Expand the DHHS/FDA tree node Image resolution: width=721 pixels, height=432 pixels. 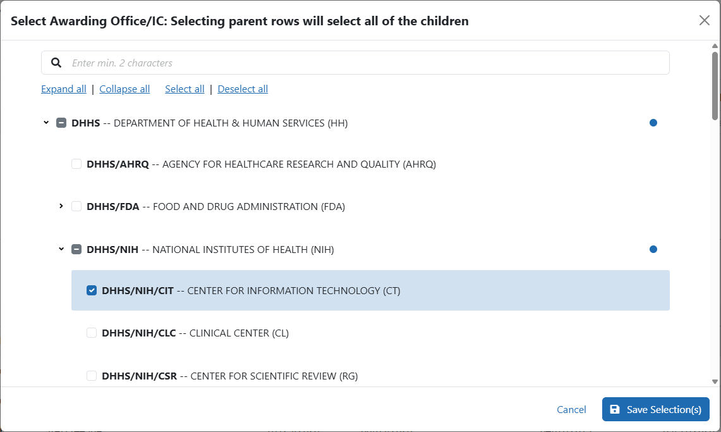61,206
